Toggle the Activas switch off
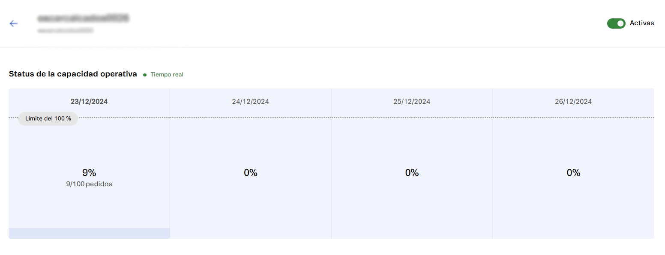665x255 pixels. 616,23
